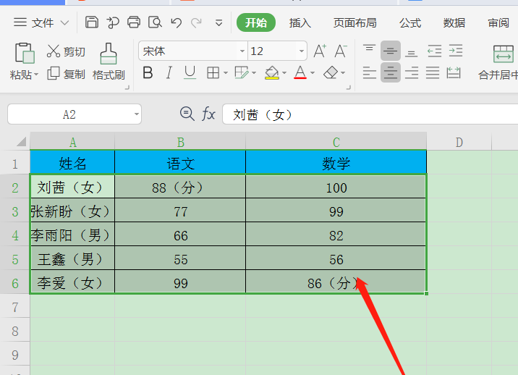Viewport: 518px width, 375px height.
Task: Apply the yellow fill color bucket
Action: [272, 72]
